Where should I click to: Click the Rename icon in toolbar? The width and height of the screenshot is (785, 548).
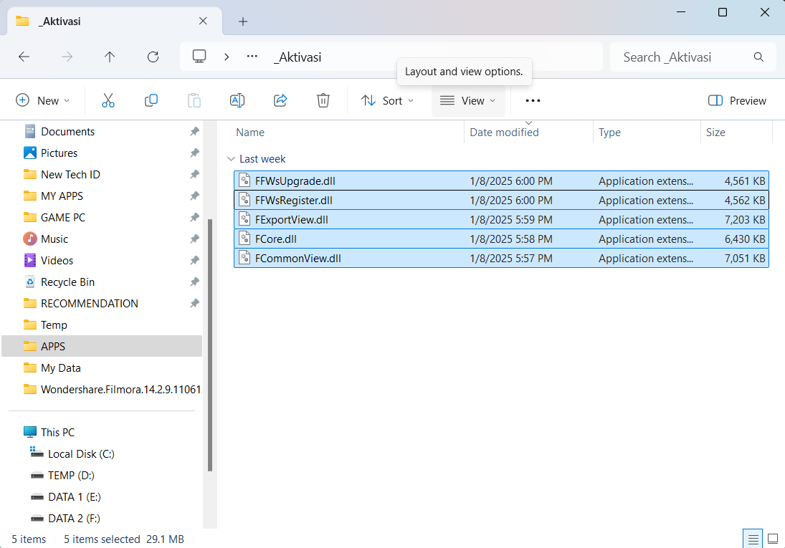(x=237, y=101)
